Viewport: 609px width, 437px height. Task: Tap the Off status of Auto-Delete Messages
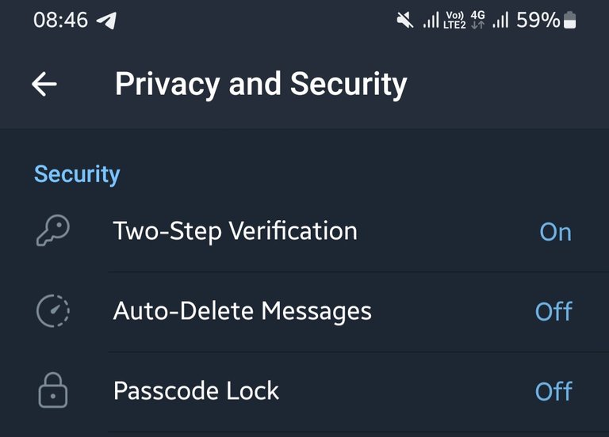click(x=553, y=311)
